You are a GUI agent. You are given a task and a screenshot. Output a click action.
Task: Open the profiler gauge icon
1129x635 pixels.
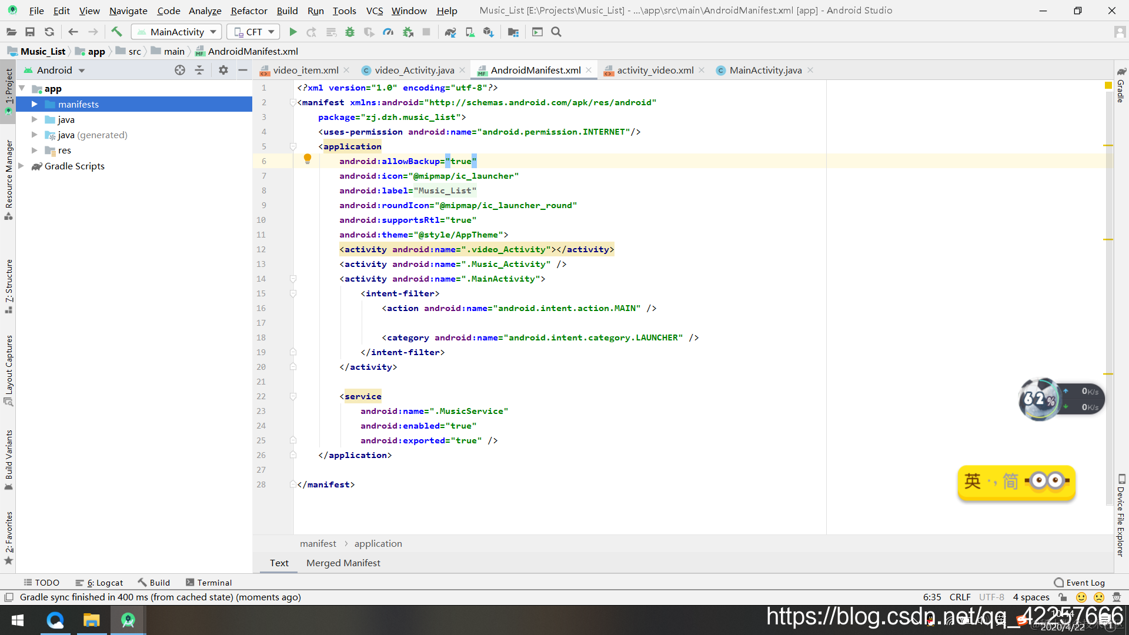(388, 32)
